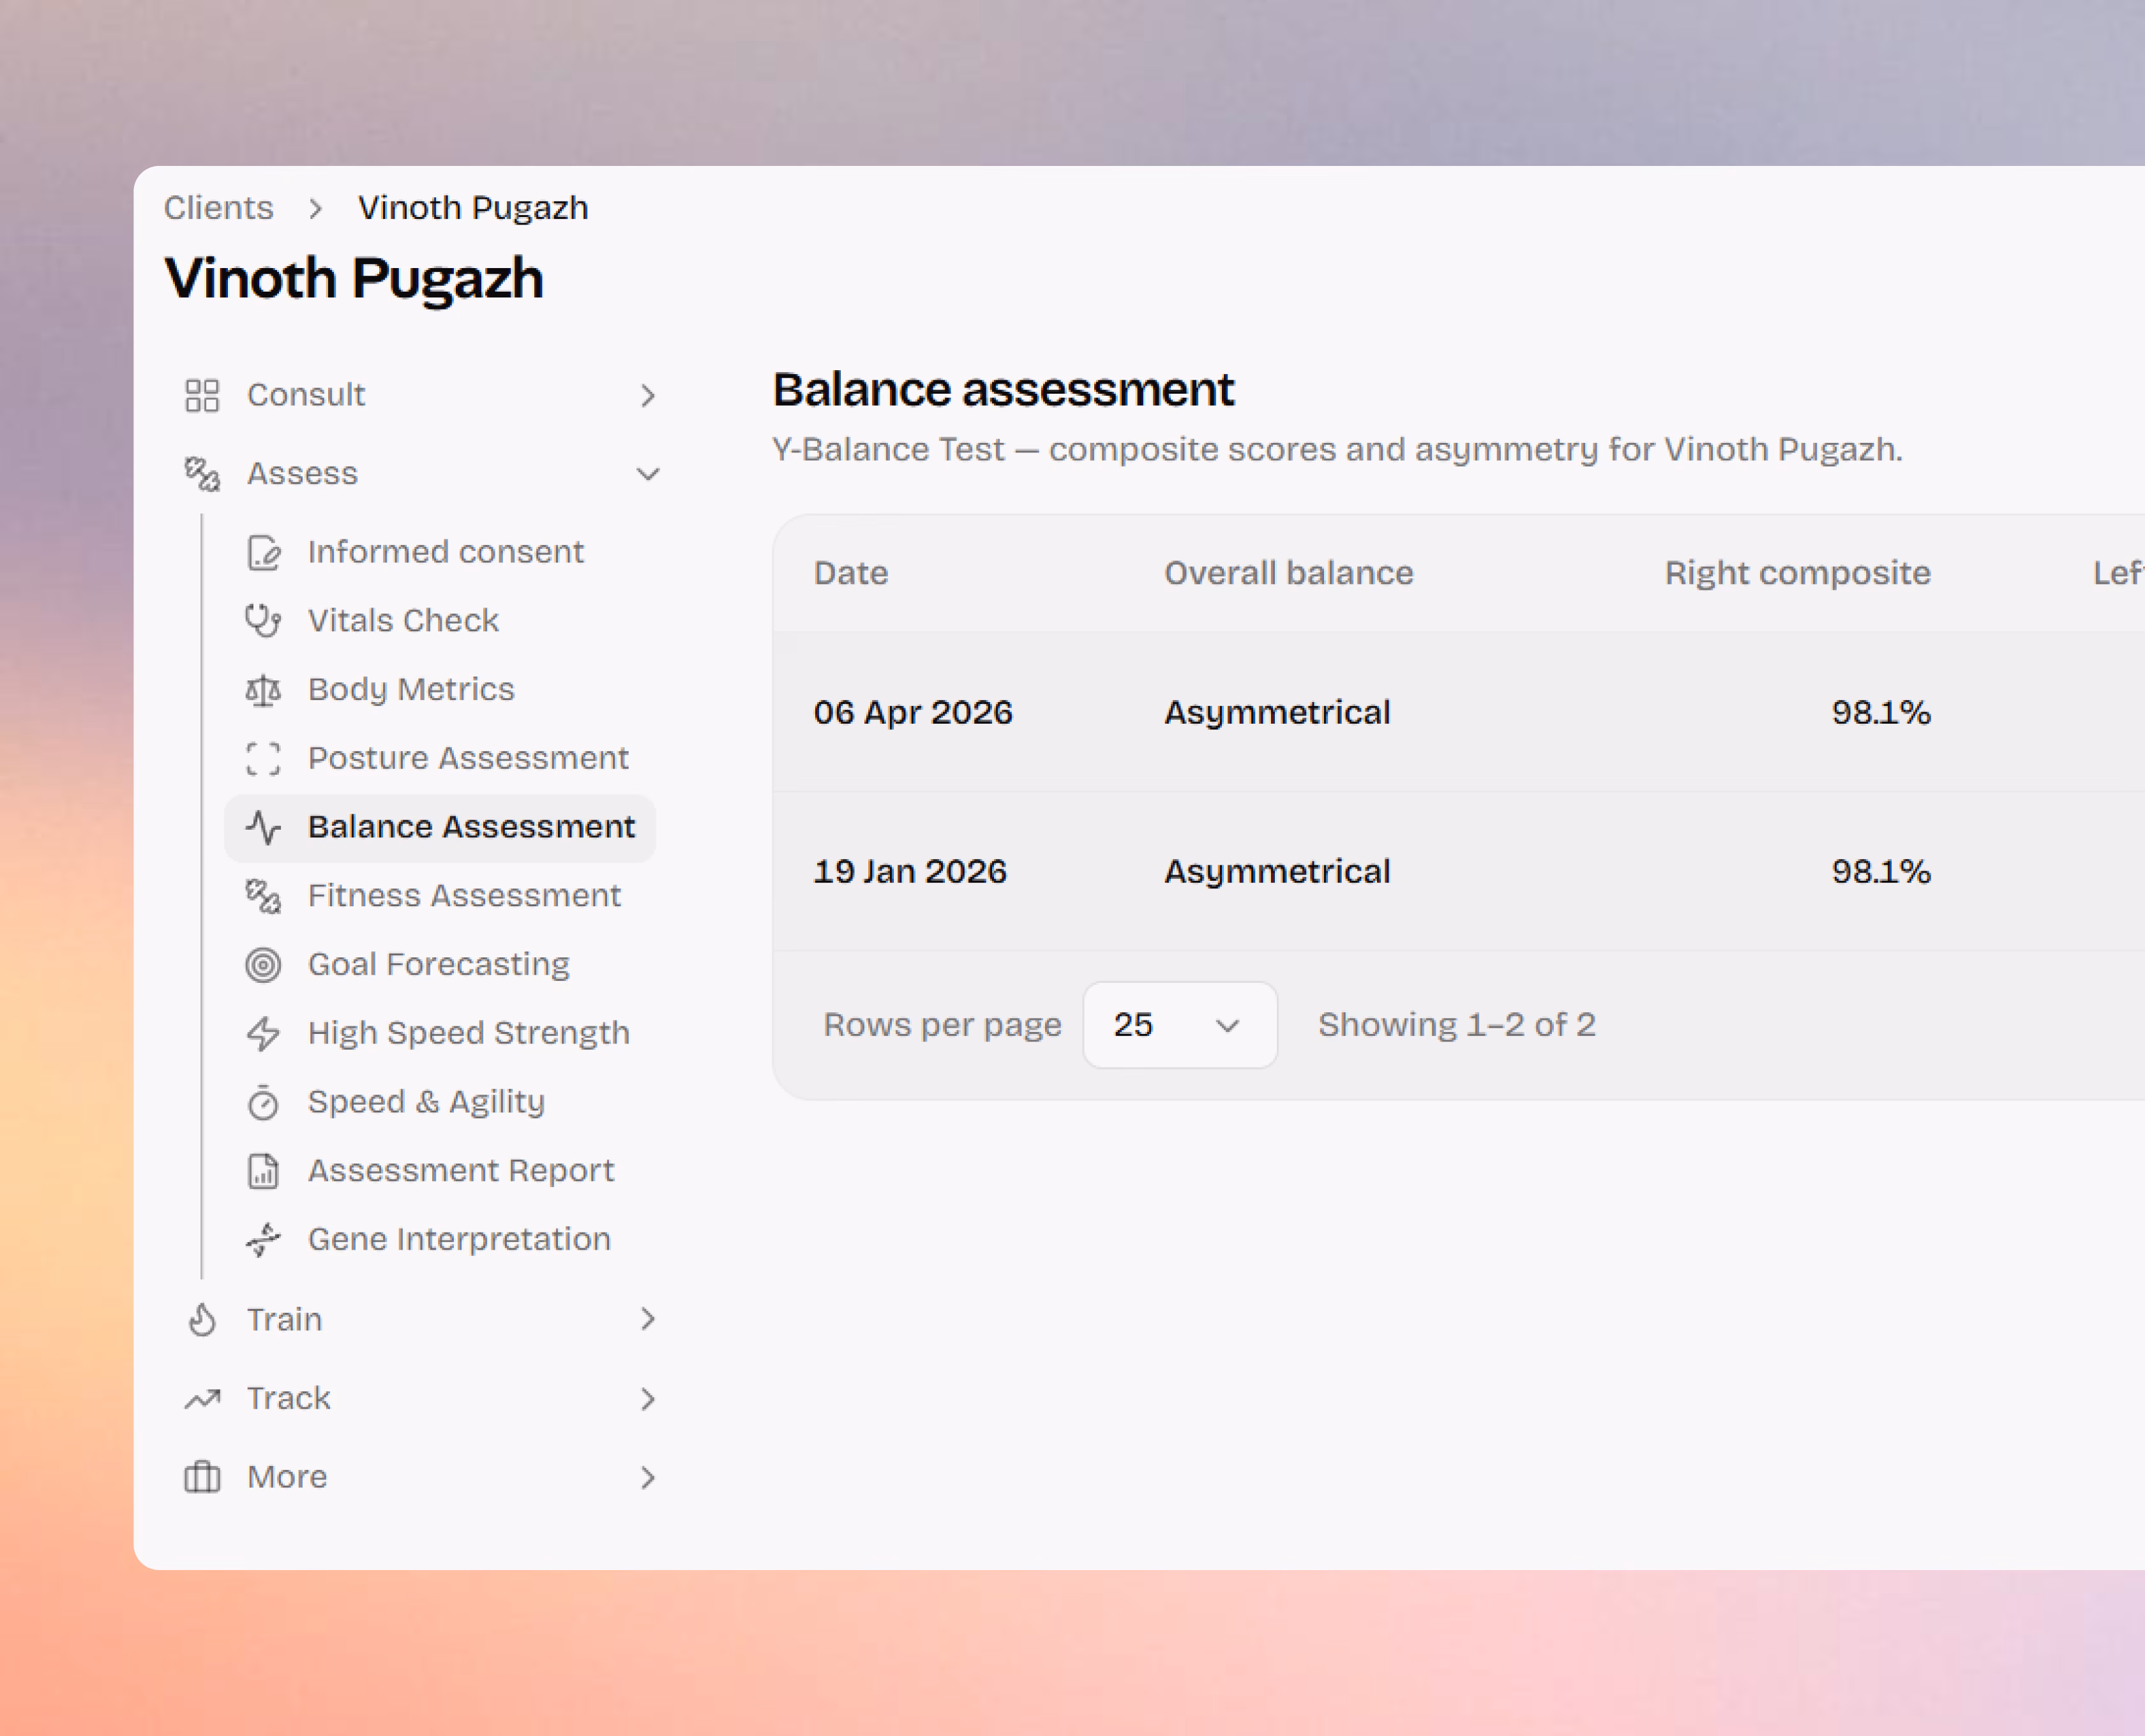Expand the Track section chevron
Screen dimensions: 2145x1736
click(648, 1399)
